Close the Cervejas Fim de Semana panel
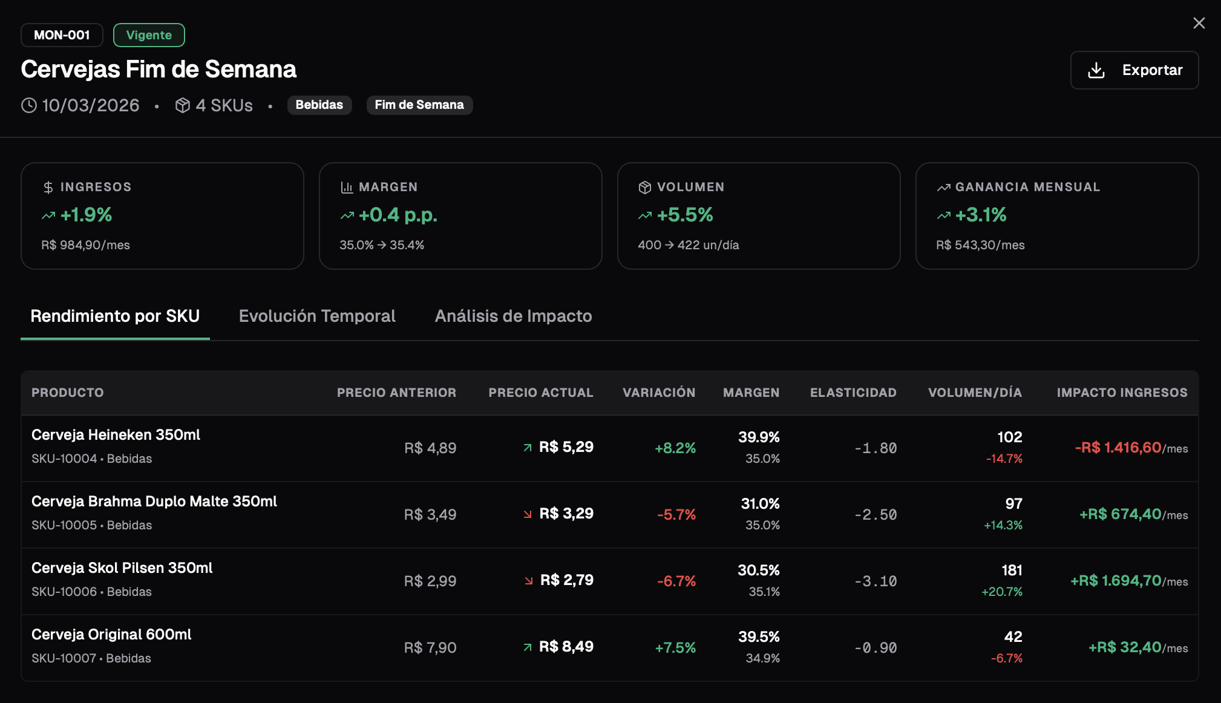Screen dimensions: 1221x703 coord(1200,22)
